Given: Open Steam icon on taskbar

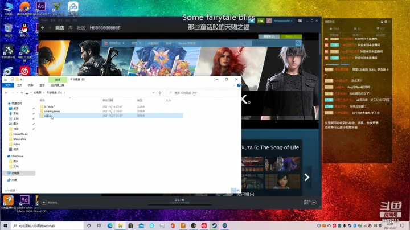Looking at the screenshot, I should tap(215, 225).
